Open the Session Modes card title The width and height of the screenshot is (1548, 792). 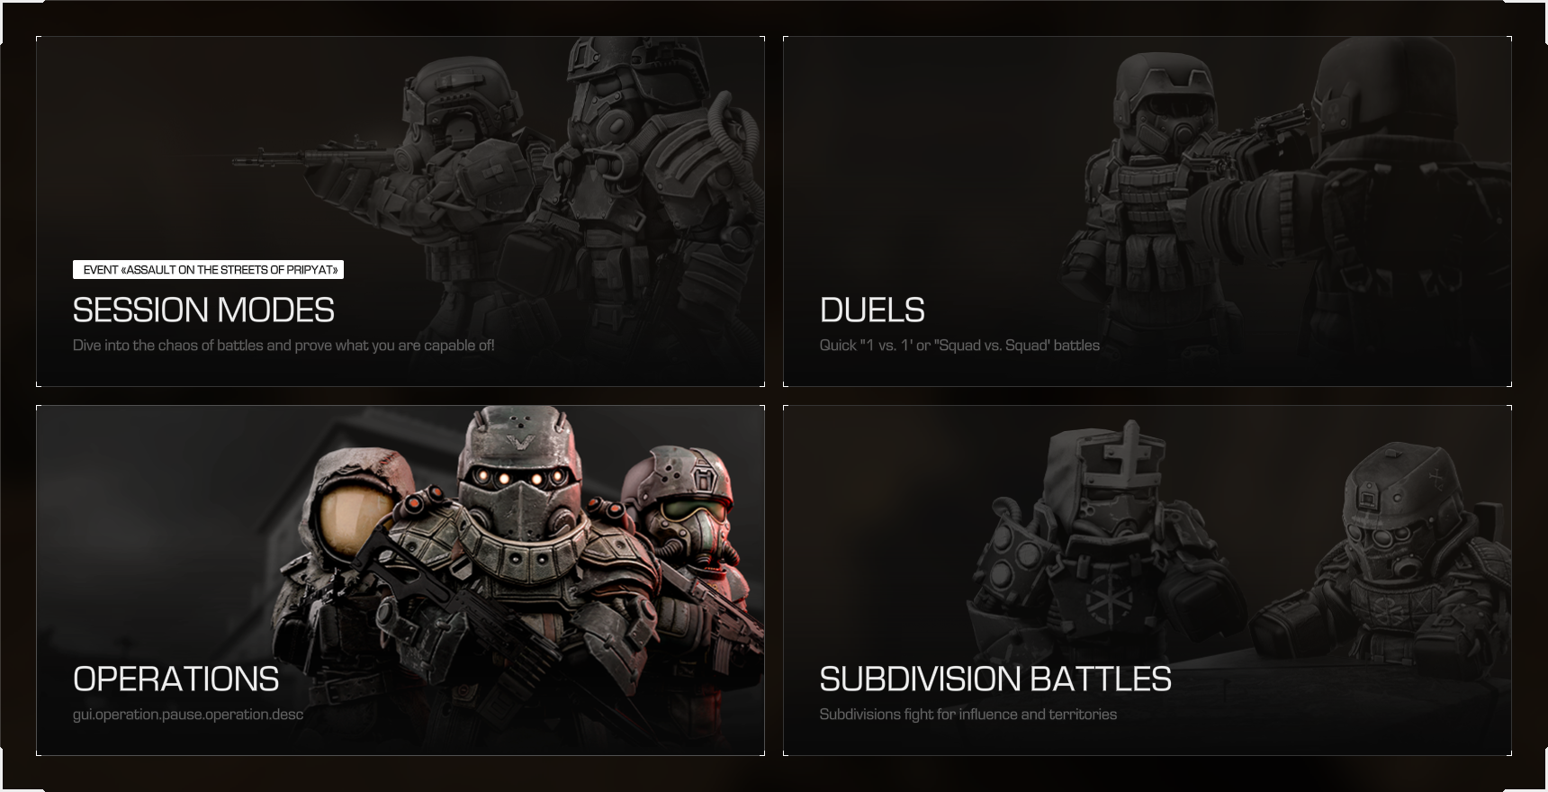tap(203, 310)
